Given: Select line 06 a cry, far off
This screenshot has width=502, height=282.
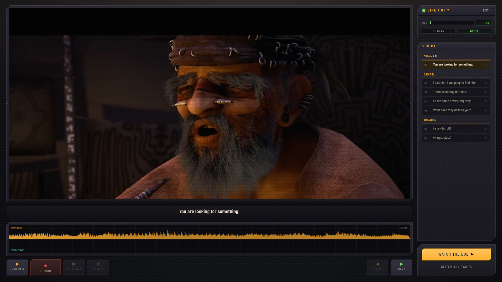Looking at the screenshot, I should (456, 129).
